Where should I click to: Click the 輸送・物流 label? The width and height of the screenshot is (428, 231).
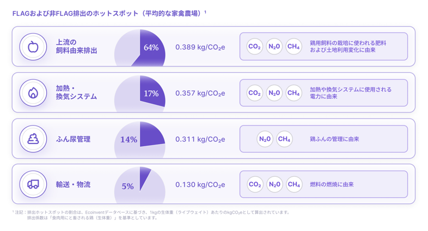[x=73, y=185]
